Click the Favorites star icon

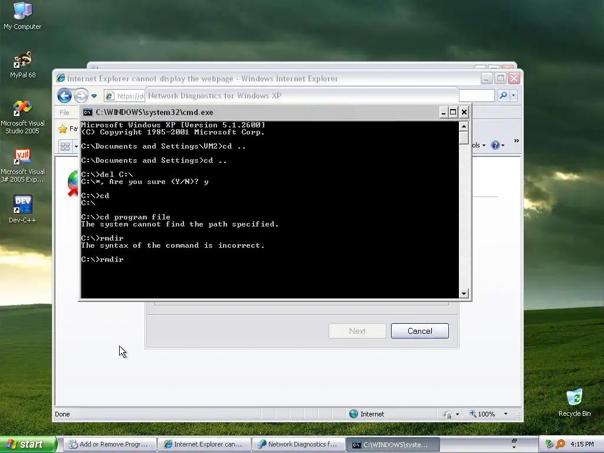pos(63,129)
